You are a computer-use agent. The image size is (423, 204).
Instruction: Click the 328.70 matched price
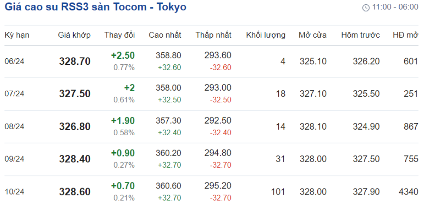[x=75, y=62]
